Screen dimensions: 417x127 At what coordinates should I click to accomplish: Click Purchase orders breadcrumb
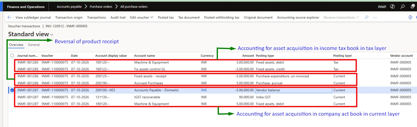coord(101,7)
